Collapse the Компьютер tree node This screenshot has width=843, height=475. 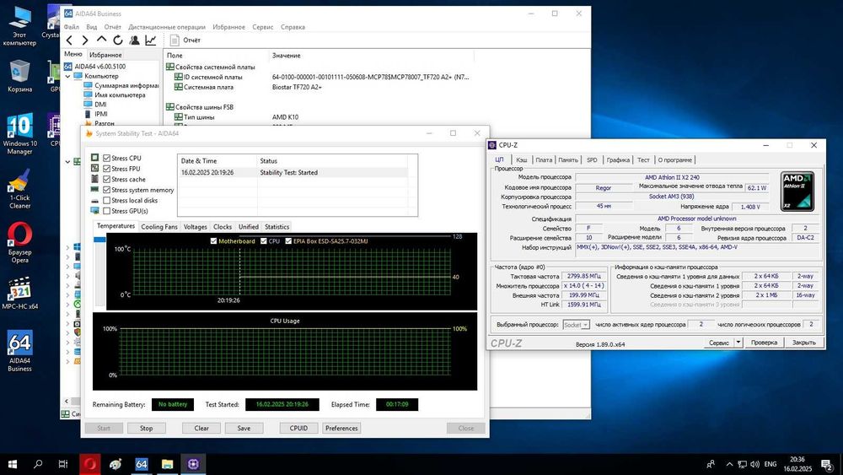coord(68,77)
